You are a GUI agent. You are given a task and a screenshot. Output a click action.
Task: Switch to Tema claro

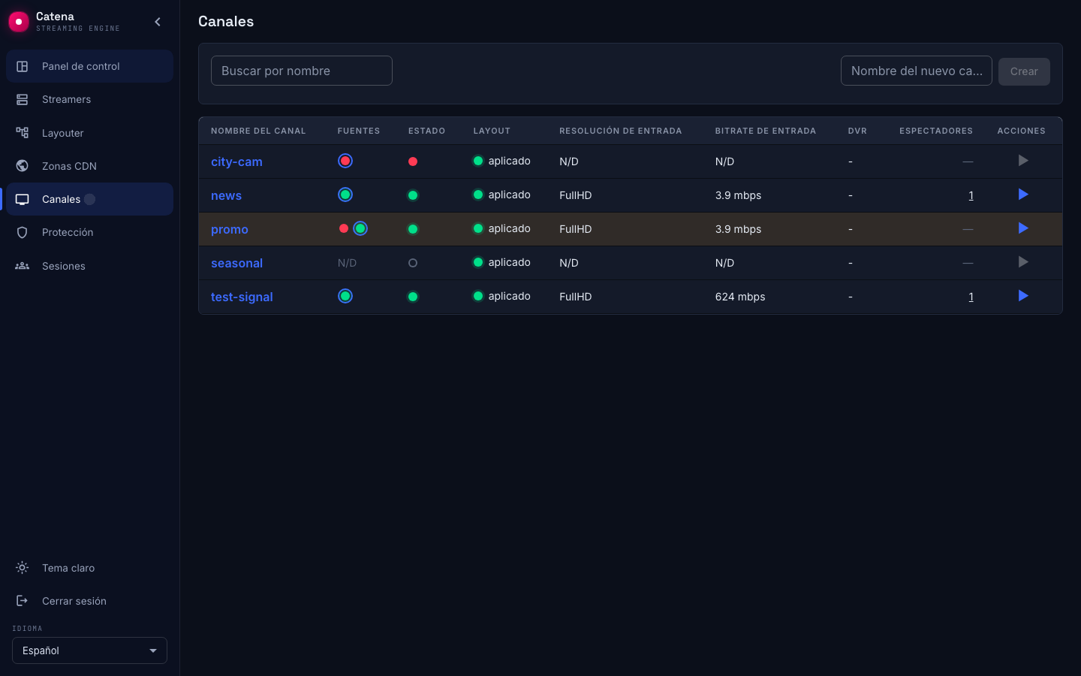[x=89, y=568]
